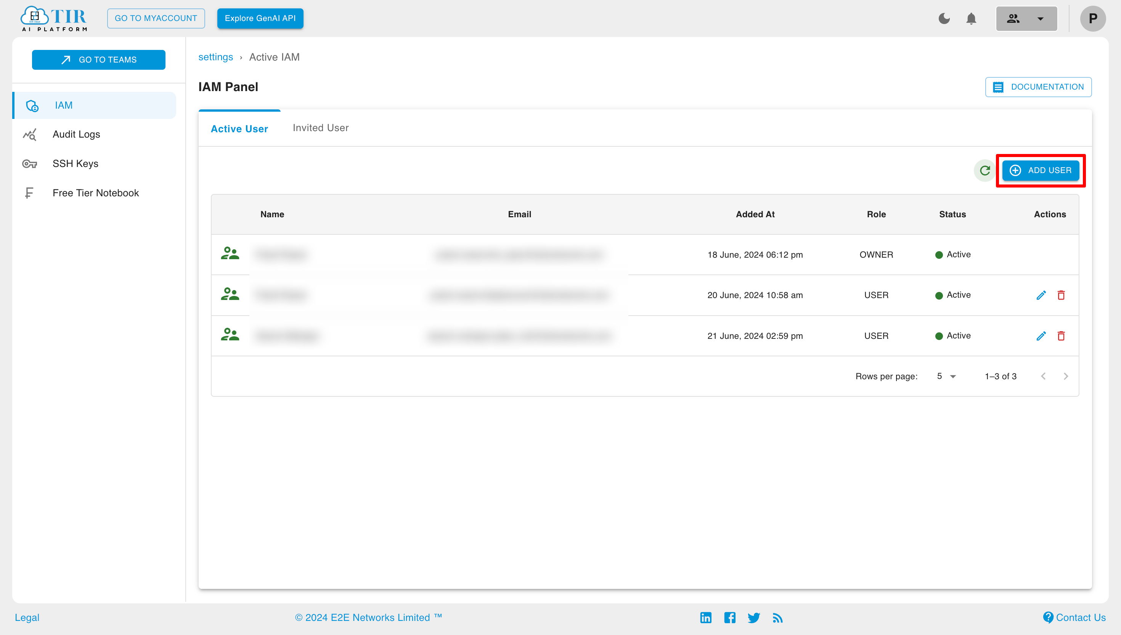Open RSS feed icon in footer

pyautogui.click(x=777, y=617)
